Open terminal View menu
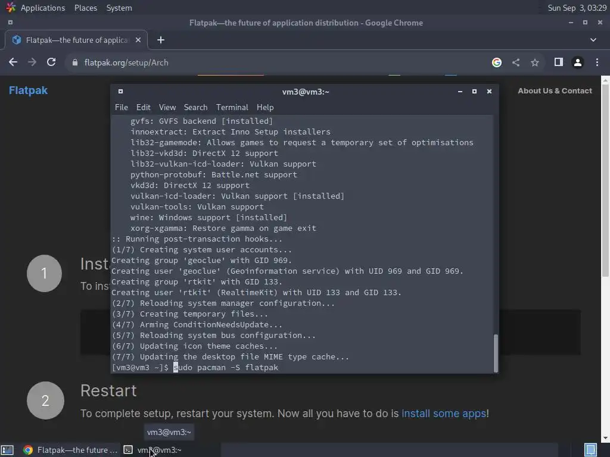 point(167,107)
